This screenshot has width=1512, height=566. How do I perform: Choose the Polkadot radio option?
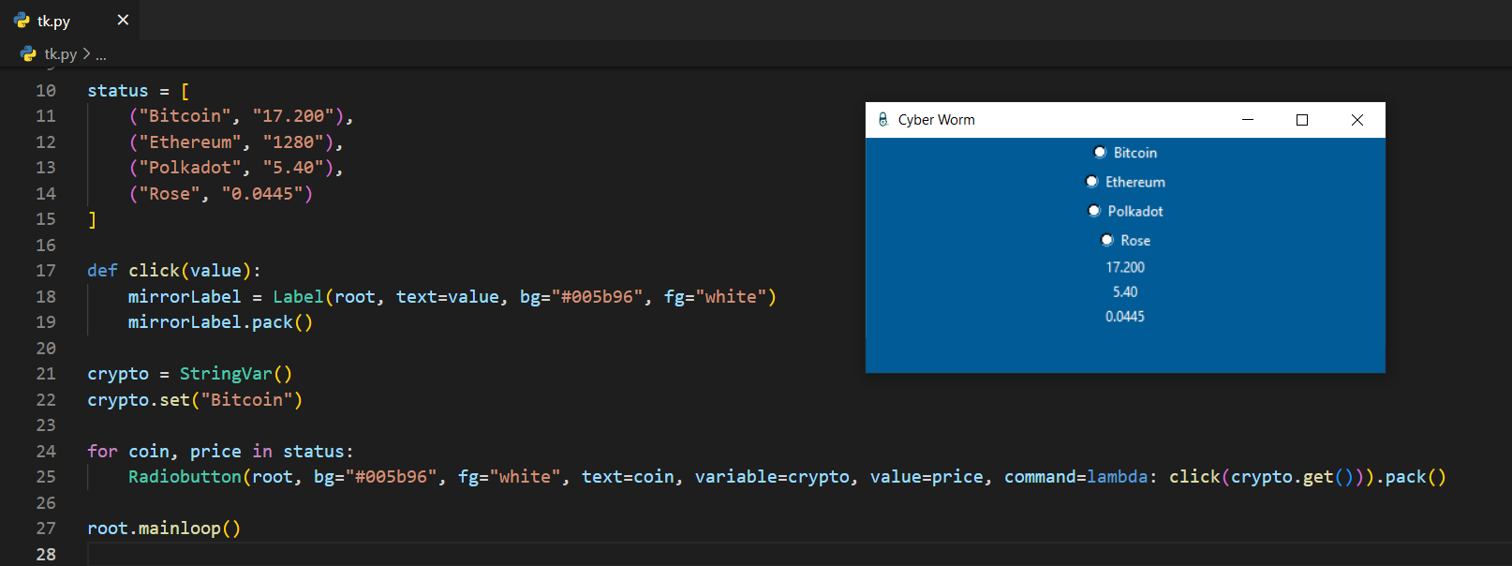tap(1093, 211)
